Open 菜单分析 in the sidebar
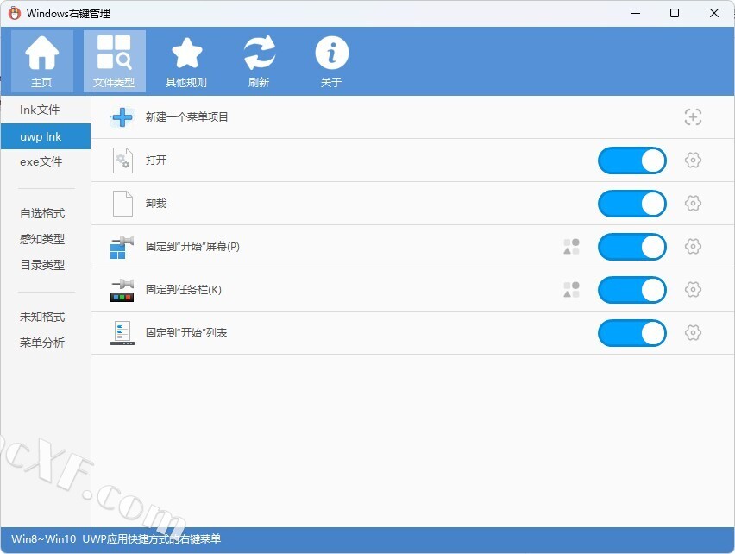The height and width of the screenshot is (554, 735). click(x=42, y=343)
